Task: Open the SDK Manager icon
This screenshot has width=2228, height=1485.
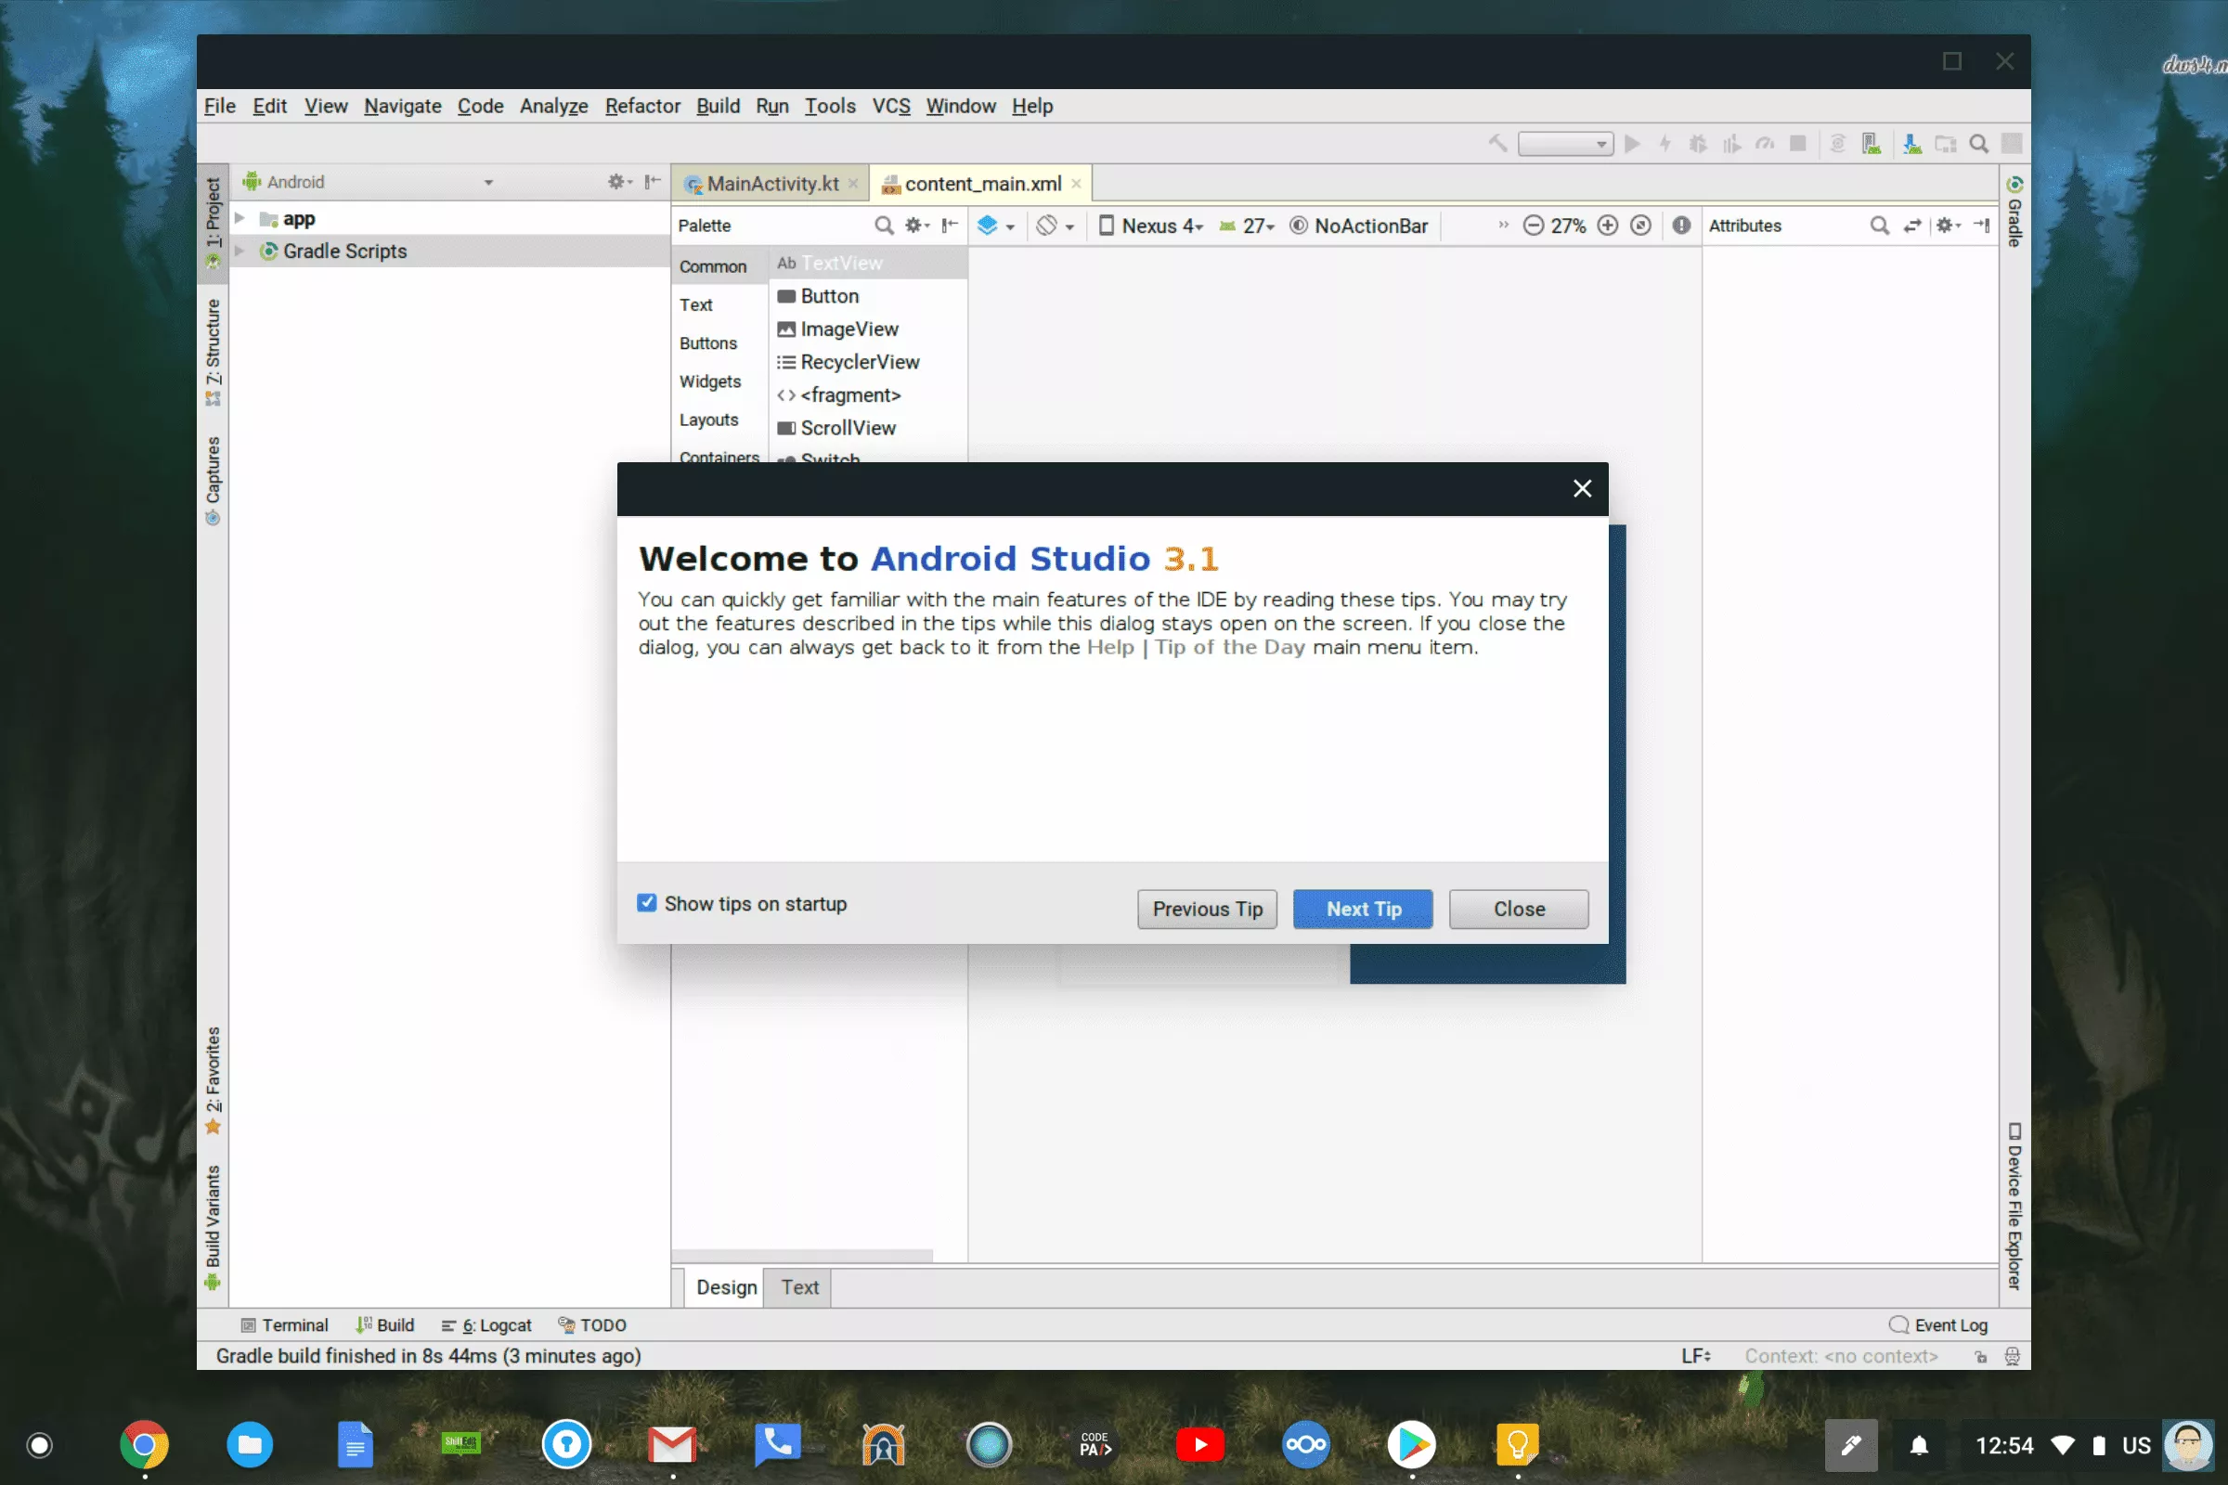Action: pyautogui.click(x=1911, y=144)
